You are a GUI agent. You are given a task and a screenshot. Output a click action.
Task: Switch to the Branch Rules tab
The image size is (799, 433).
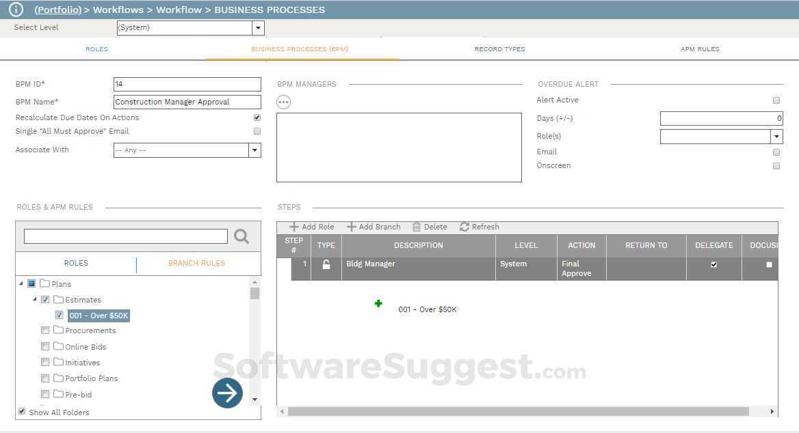click(x=196, y=263)
